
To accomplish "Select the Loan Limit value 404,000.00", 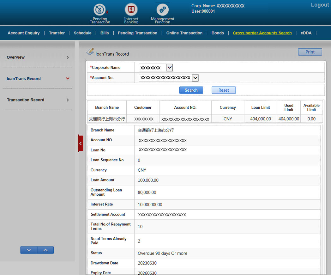I will [261, 119].
